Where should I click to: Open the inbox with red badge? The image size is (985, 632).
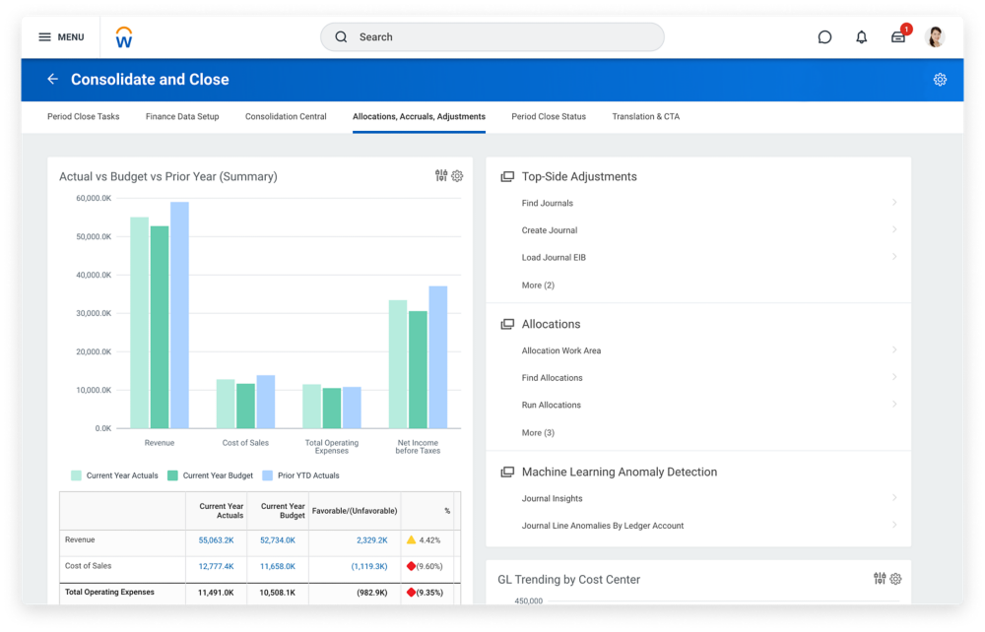898,37
